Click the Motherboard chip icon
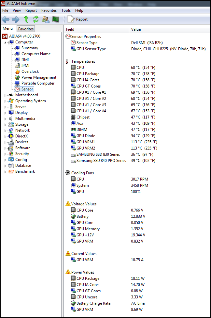Image resolution: width=211 pixels, height=318 pixels. [11, 95]
